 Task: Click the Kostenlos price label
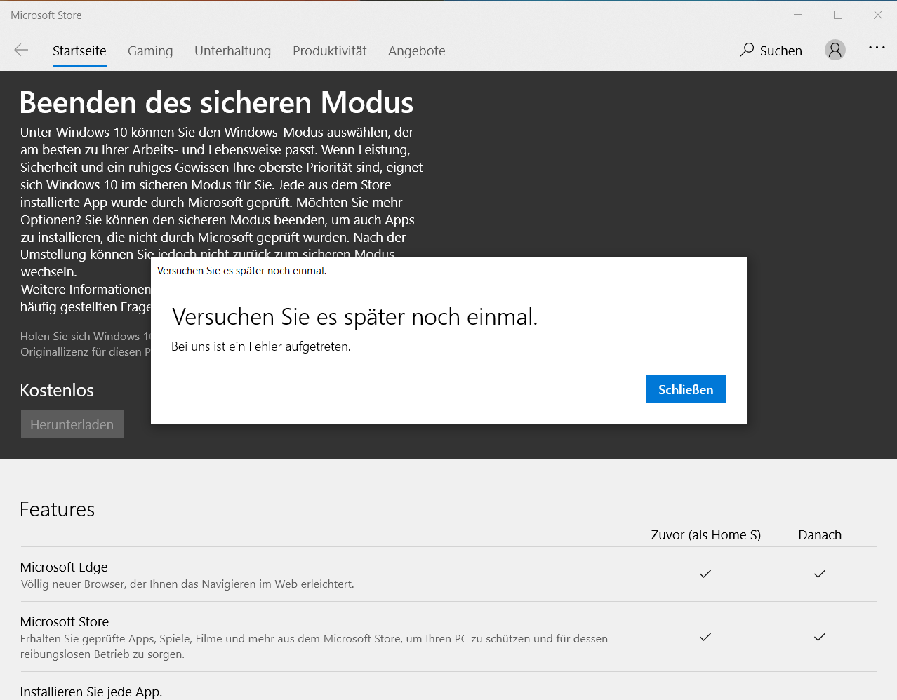tap(57, 390)
